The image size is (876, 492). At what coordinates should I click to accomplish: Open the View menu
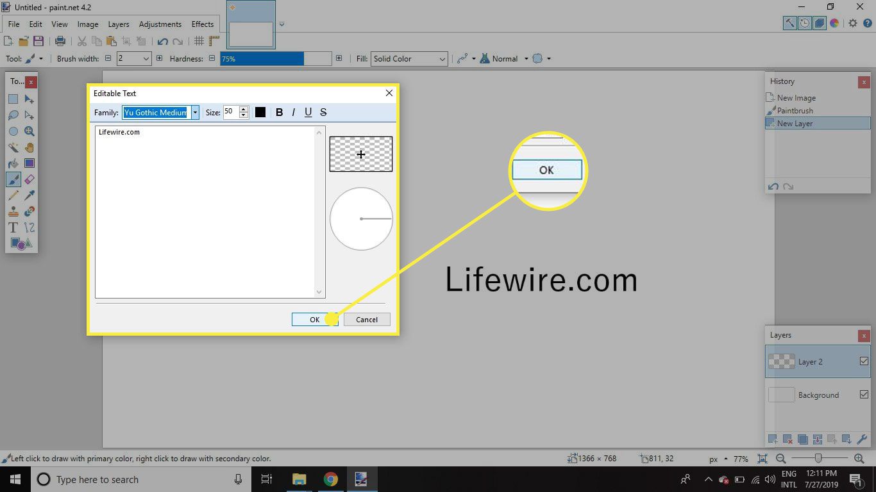click(60, 24)
